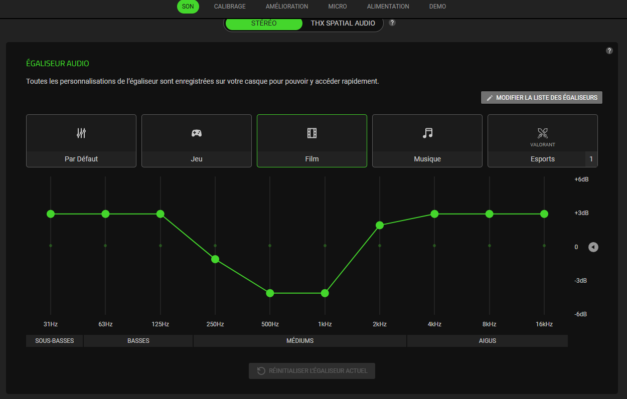Image resolution: width=627 pixels, height=399 pixels.
Task: Click the 2kHz slider handle
Action: click(x=380, y=225)
